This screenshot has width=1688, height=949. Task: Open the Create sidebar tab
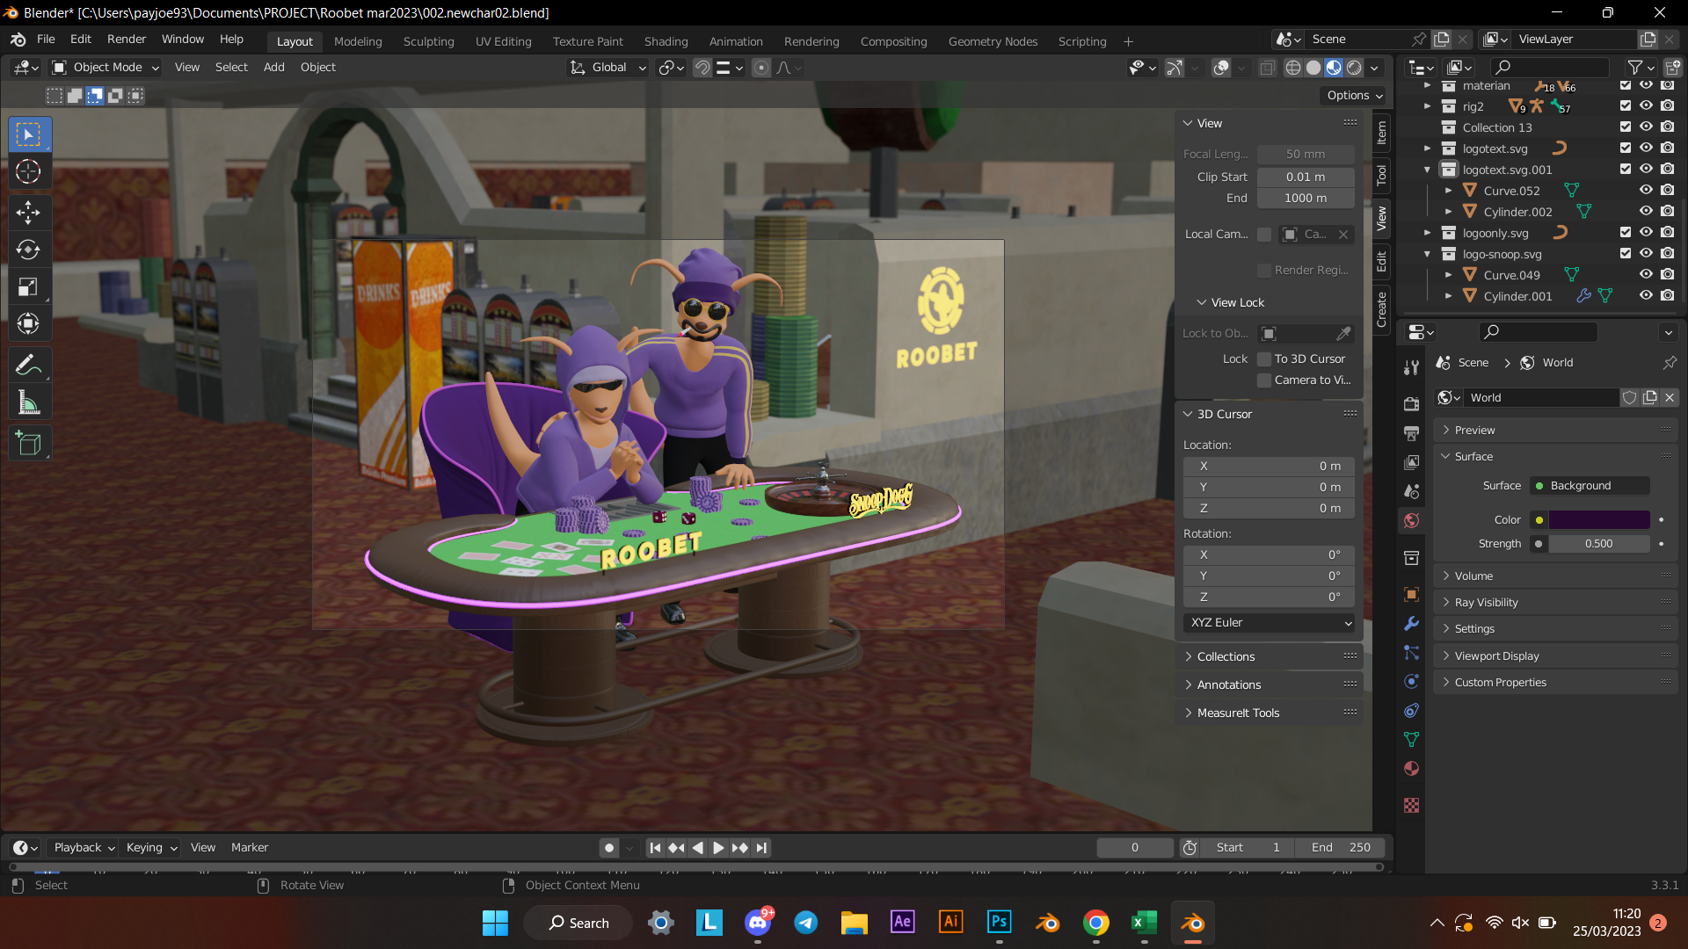tap(1381, 308)
